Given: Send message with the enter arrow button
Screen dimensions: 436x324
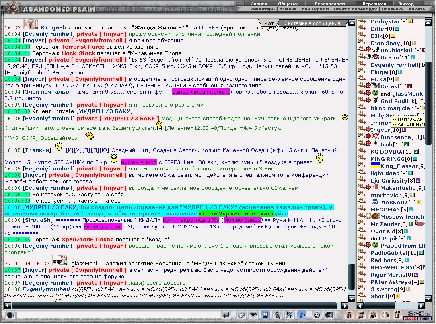Looking at the screenshot, I should coord(226,315).
